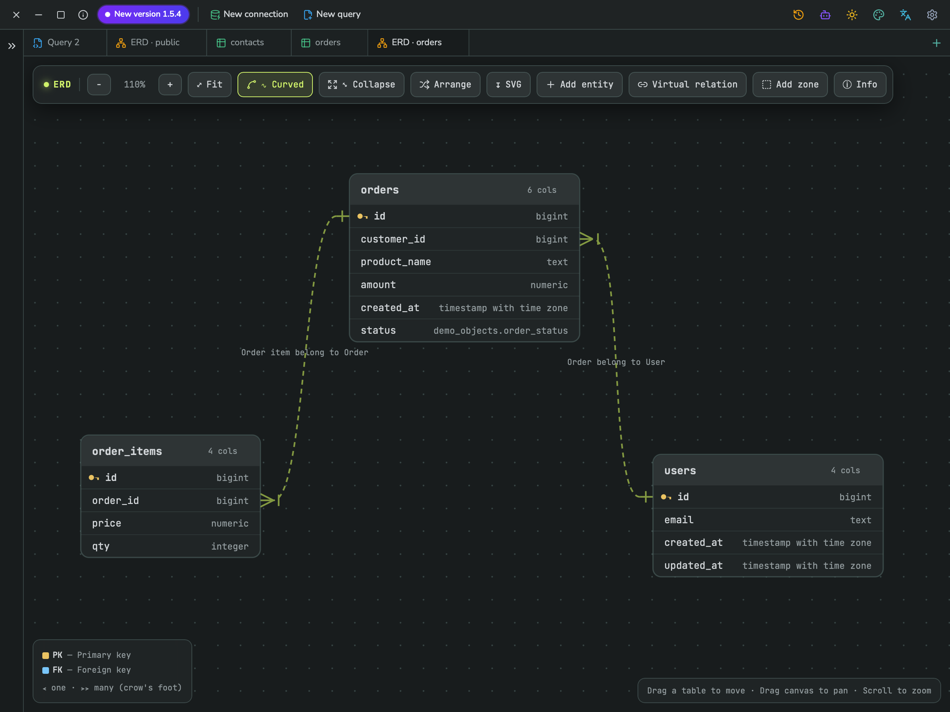Switch to the Query 2 tab

pyautogui.click(x=65, y=43)
